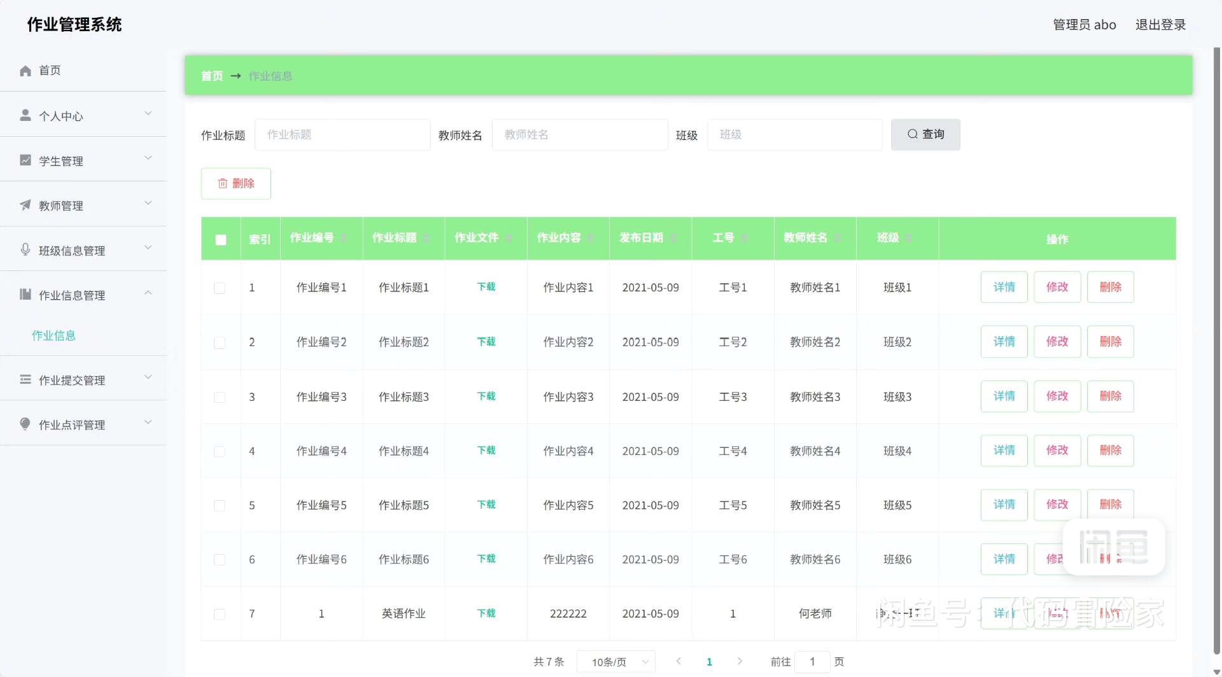The image size is (1222, 677).
Task: Click the bulb icon beside 作业点评管理
Action: [x=25, y=424]
